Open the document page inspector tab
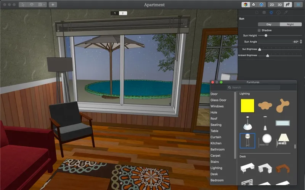The image size is (305, 190). 257,13
